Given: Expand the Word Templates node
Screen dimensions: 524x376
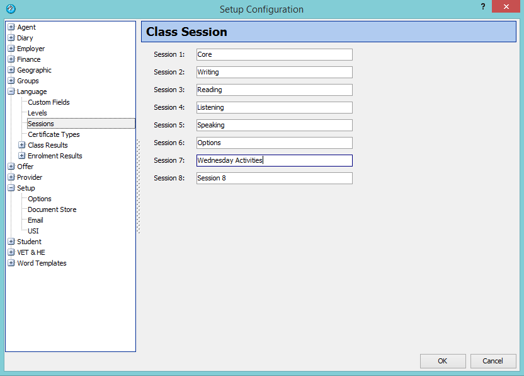Looking at the screenshot, I should point(11,263).
